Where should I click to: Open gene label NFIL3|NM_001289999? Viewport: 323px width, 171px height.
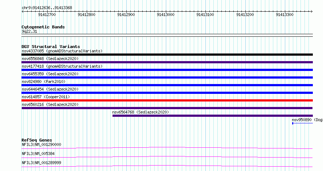(x=41, y=163)
